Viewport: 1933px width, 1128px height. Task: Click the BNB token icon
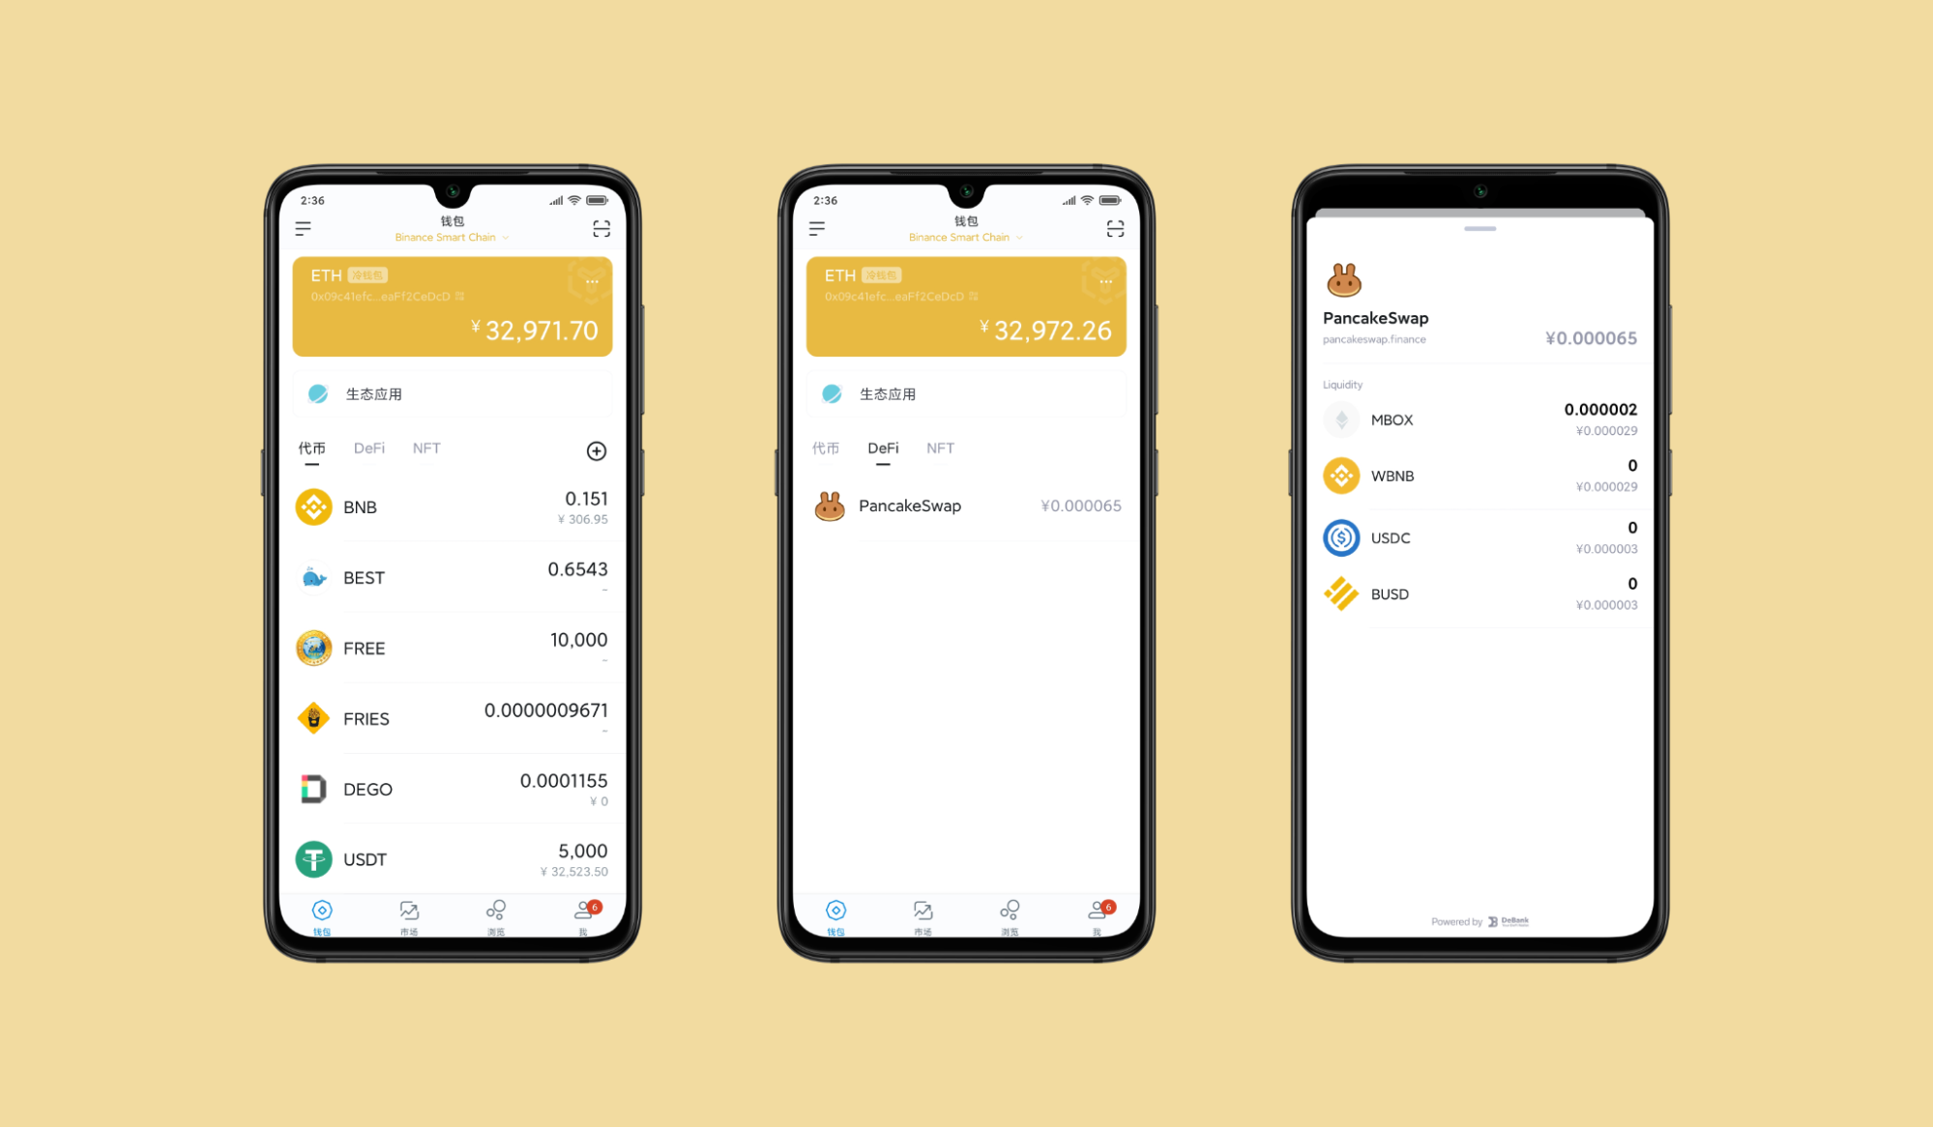click(311, 506)
